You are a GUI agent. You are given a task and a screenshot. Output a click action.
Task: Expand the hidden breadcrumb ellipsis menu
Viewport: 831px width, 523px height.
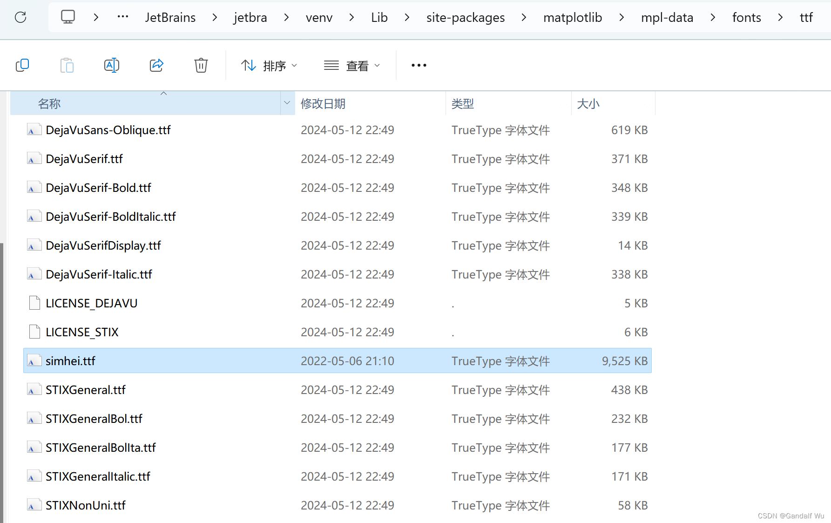(x=122, y=17)
